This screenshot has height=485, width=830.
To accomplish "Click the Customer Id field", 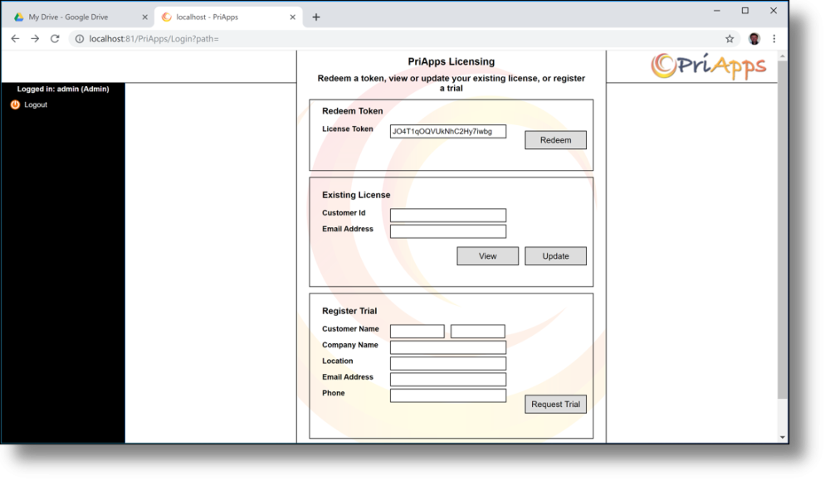I will click(448, 215).
